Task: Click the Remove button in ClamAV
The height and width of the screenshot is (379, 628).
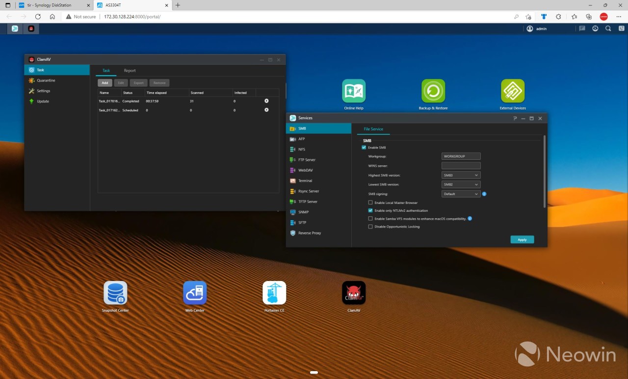Action: [x=159, y=83]
